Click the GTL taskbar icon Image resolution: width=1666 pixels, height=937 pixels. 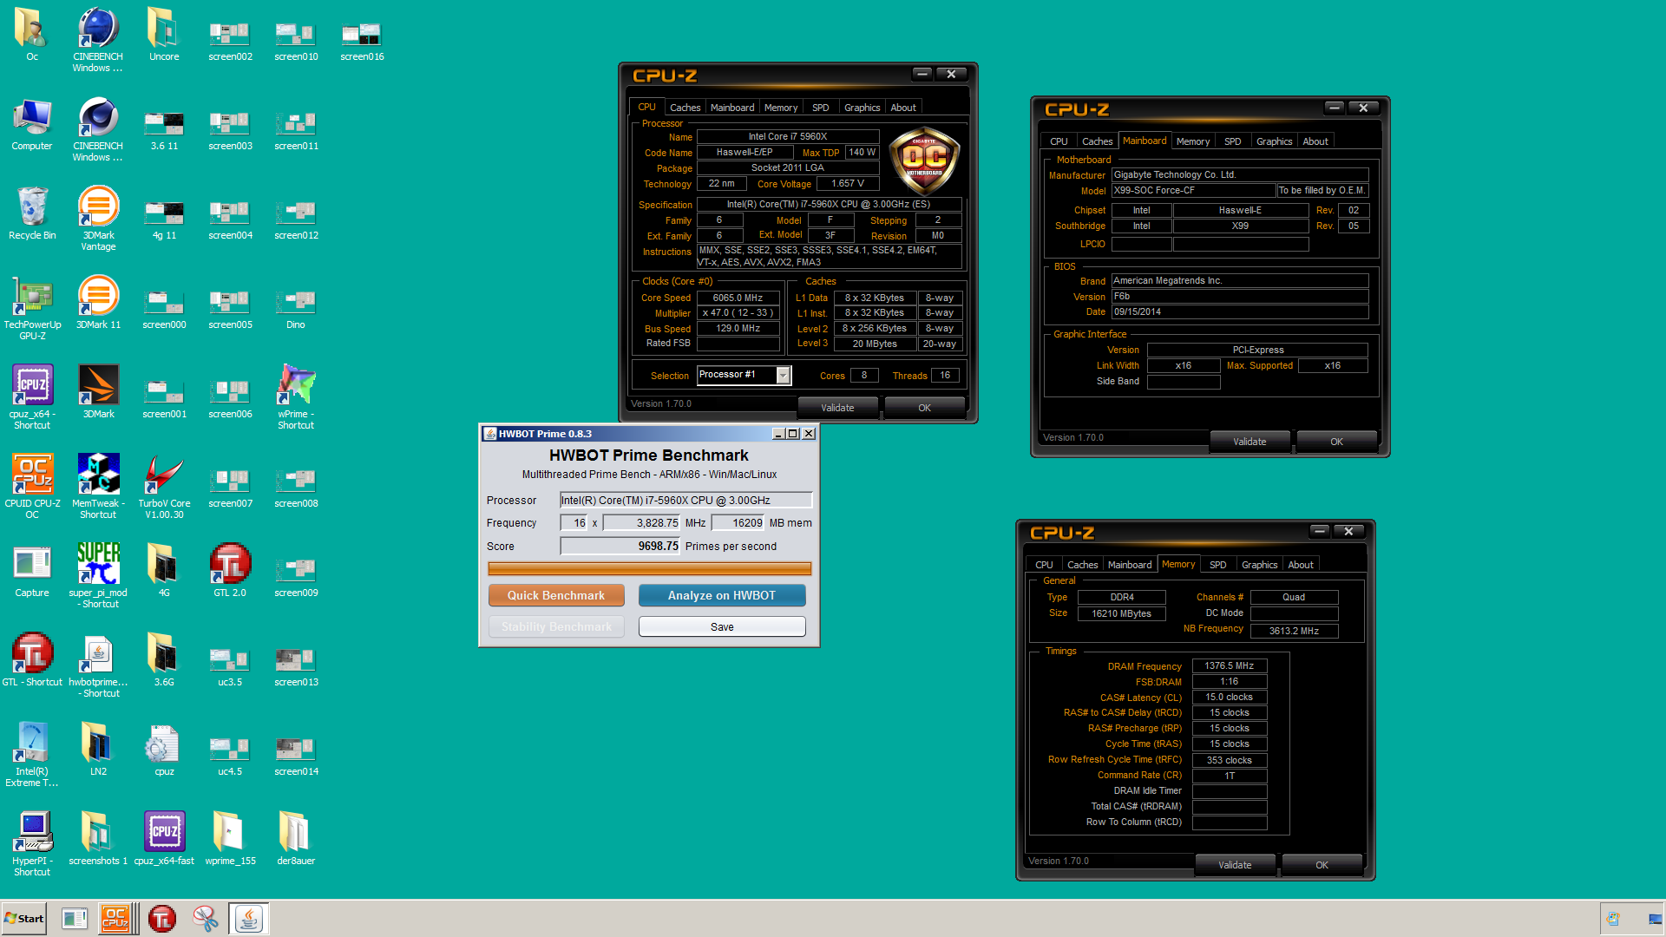[x=162, y=918]
